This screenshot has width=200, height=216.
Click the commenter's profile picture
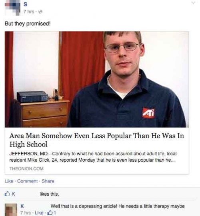click(x=11, y=210)
